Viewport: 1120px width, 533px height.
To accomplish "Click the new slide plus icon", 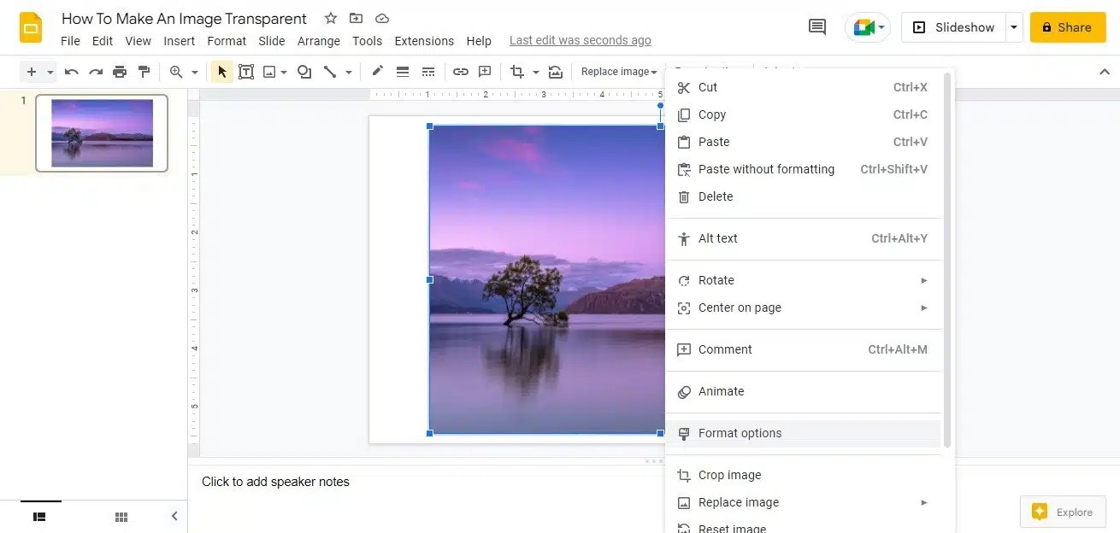I will click(32, 72).
